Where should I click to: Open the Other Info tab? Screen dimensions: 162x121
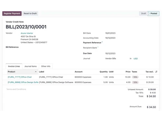(46, 66)
